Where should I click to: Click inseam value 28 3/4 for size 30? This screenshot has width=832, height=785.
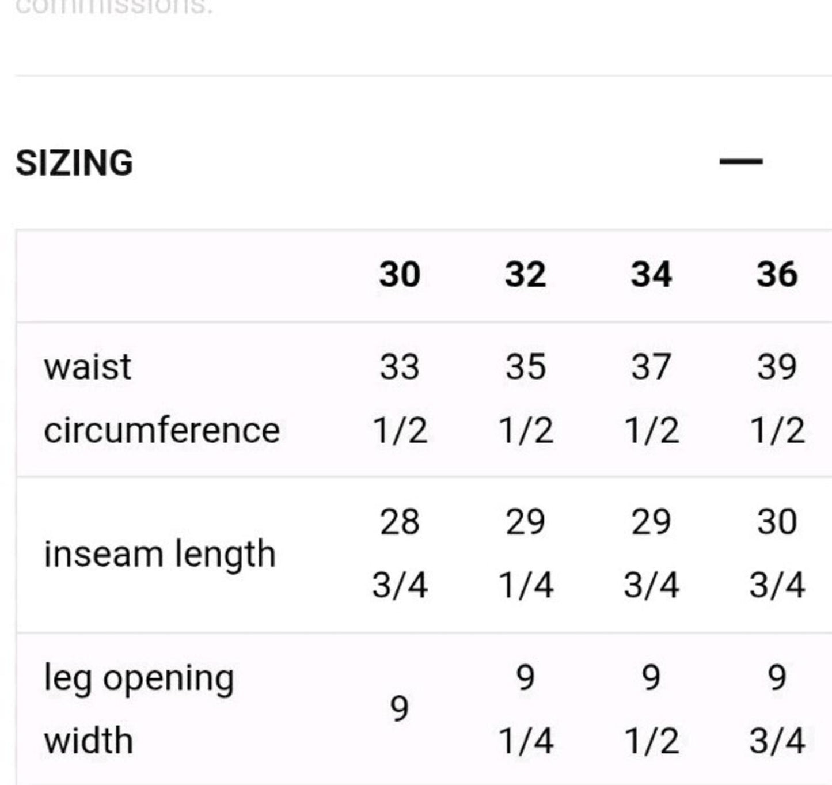pos(400,554)
